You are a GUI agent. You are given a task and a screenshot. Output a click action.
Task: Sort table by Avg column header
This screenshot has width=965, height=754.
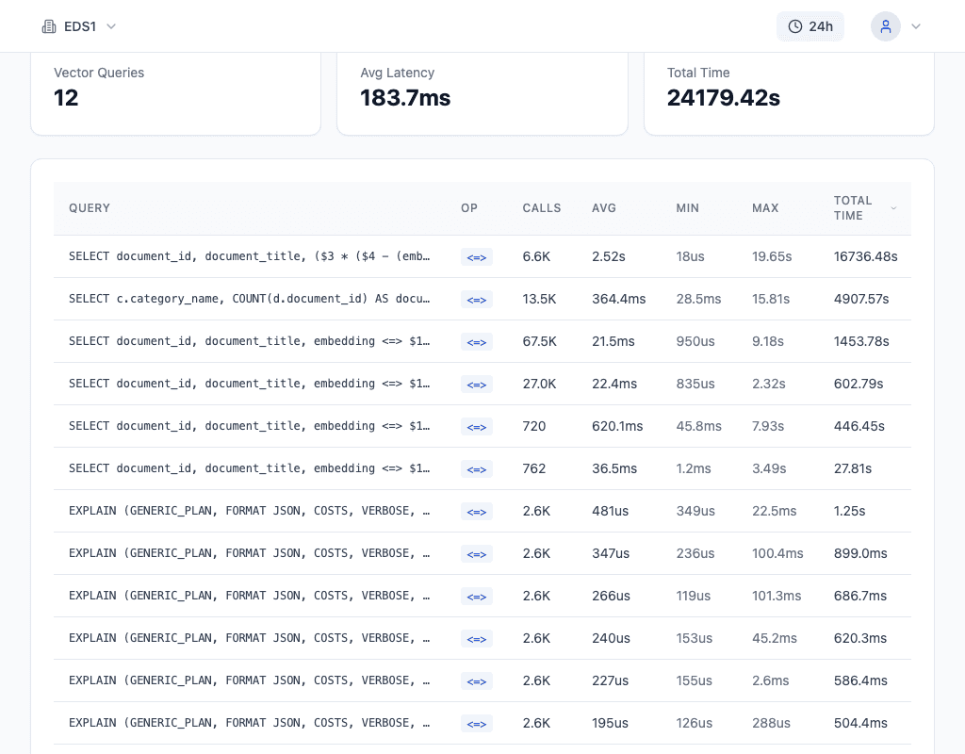(603, 208)
